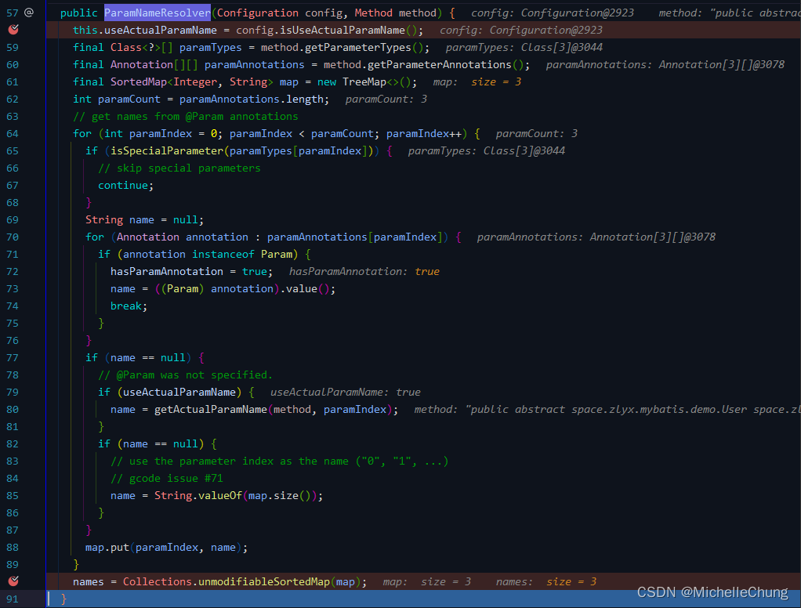Click inline value 'hasParamAnnotation: true' on line 72

point(364,272)
